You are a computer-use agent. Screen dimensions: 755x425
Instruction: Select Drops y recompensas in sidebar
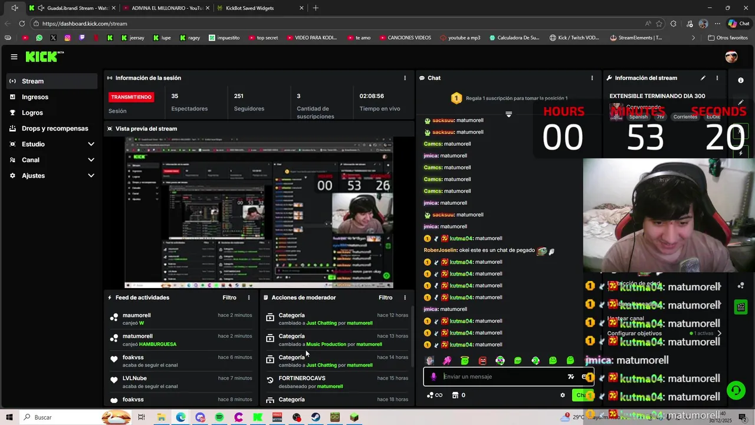pyautogui.click(x=52, y=129)
